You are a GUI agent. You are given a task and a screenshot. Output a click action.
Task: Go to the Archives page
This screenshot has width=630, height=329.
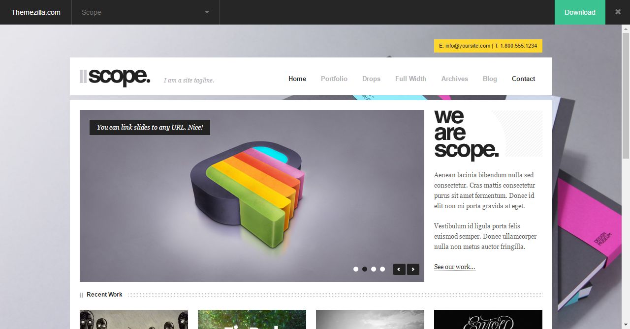pyautogui.click(x=454, y=79)
